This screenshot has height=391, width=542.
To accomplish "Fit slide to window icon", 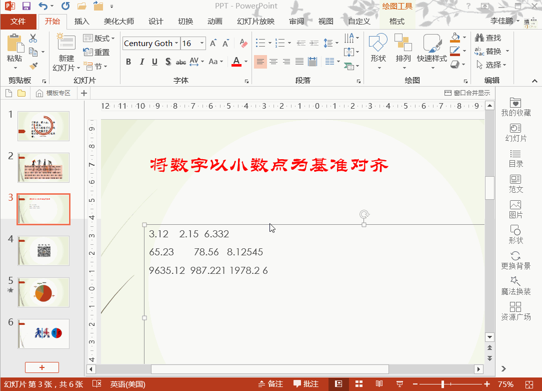I will pos(529,384).
